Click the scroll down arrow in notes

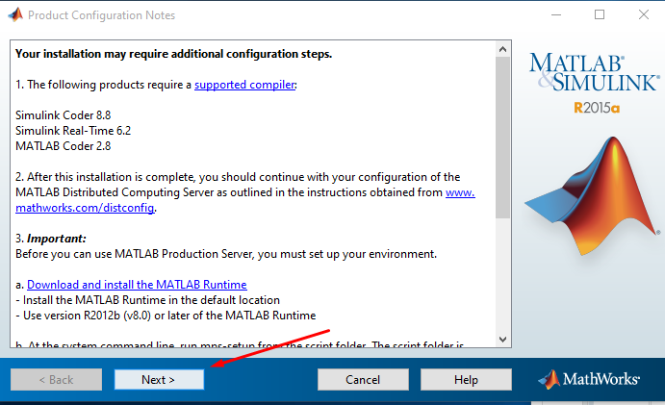point(503,340)
